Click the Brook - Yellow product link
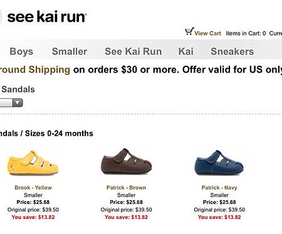This screenshot has width=282, height=234. coord(33,188)
